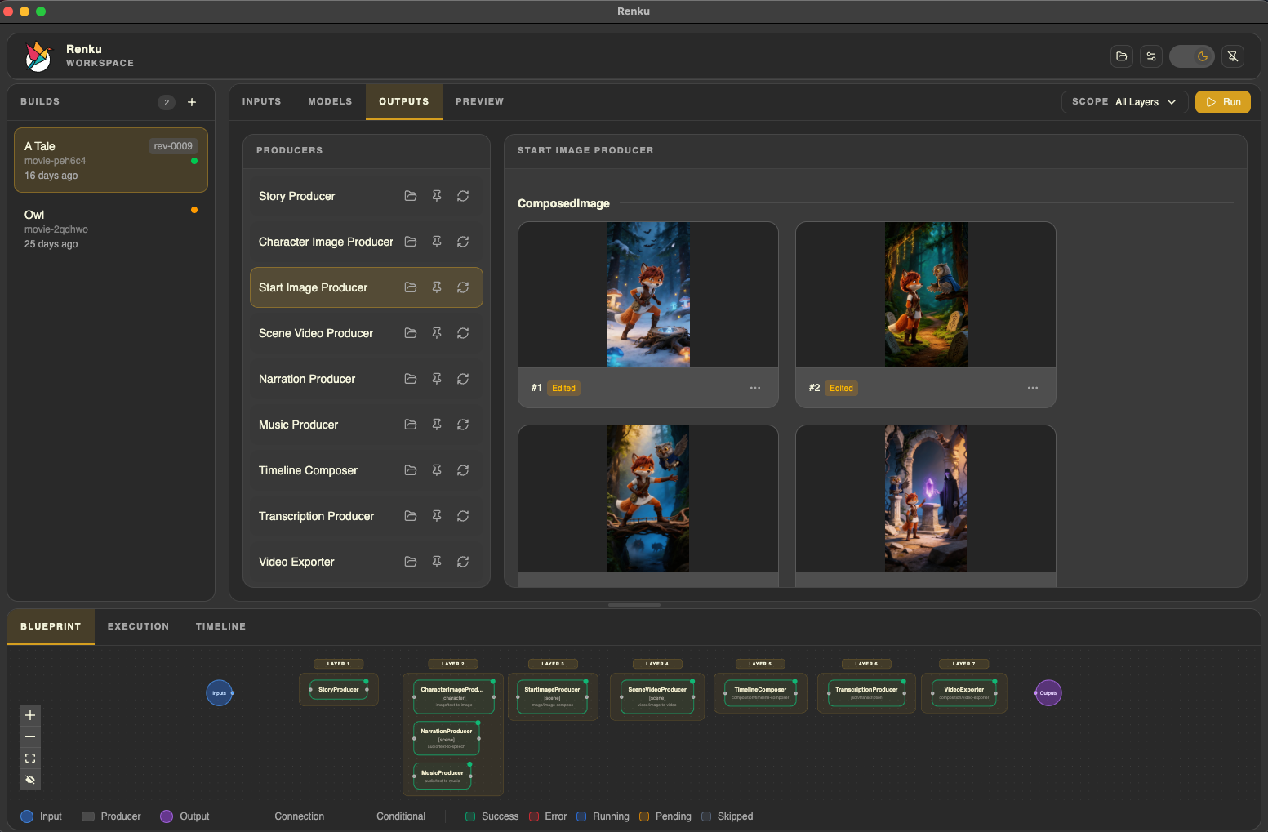Refresh the Scene Video Producer
The image size is (1268, 832).
463,333
